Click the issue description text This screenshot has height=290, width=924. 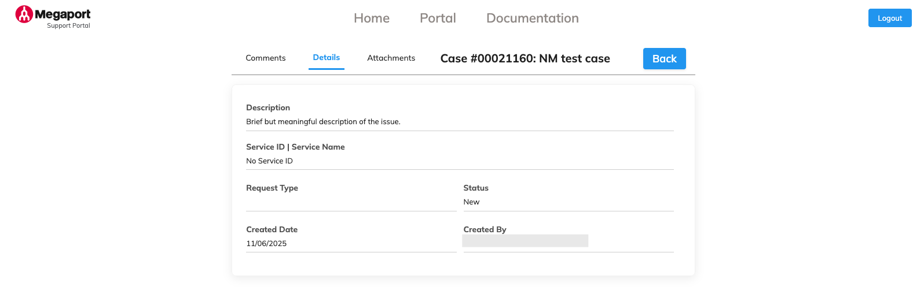pyautogui.click(x=323, y=122)
